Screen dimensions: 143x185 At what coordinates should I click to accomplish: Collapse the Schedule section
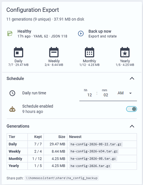tap(132, 78)
